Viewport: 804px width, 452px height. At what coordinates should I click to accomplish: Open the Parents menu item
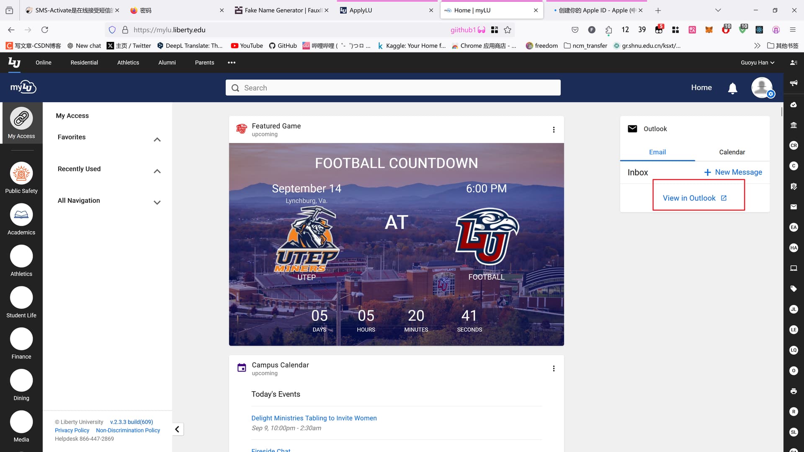(x=204, y=62)
